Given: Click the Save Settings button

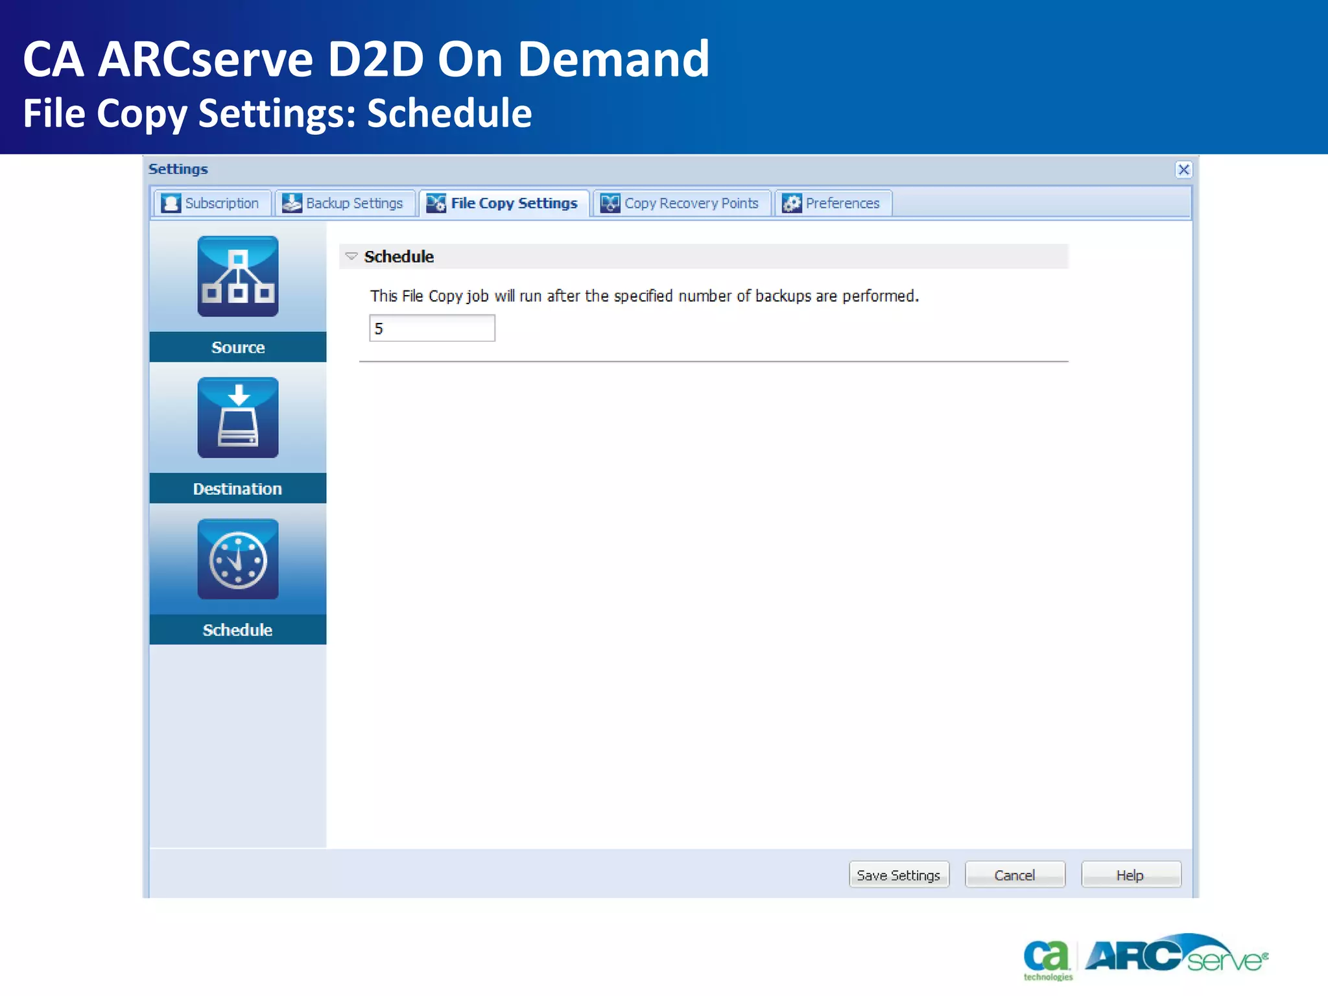Looking at the screenshot, I should 899,875.
